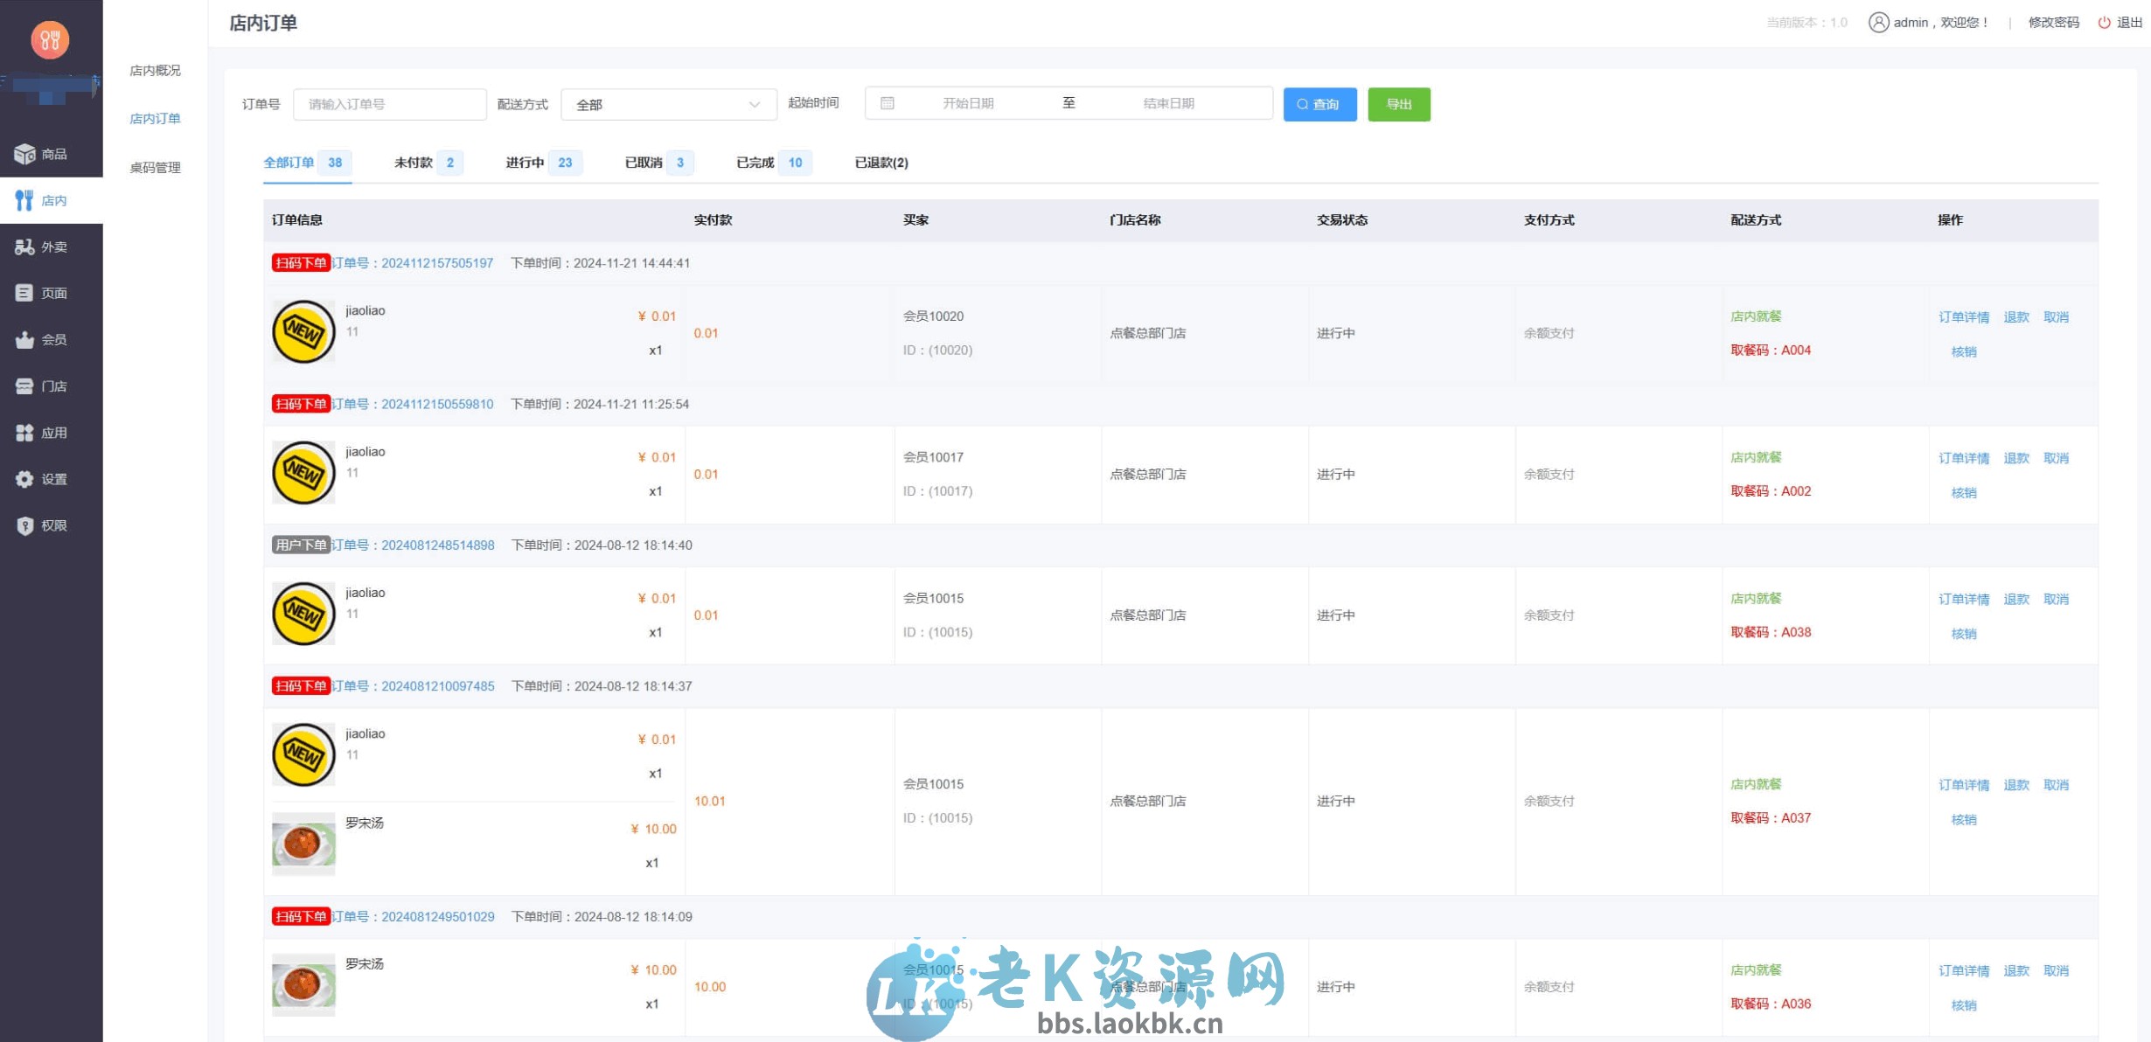This screenshot has height=1042, width=2151.
Task: Expand the 配送方式 delivery method dropdown
Action: pos(669,103)
